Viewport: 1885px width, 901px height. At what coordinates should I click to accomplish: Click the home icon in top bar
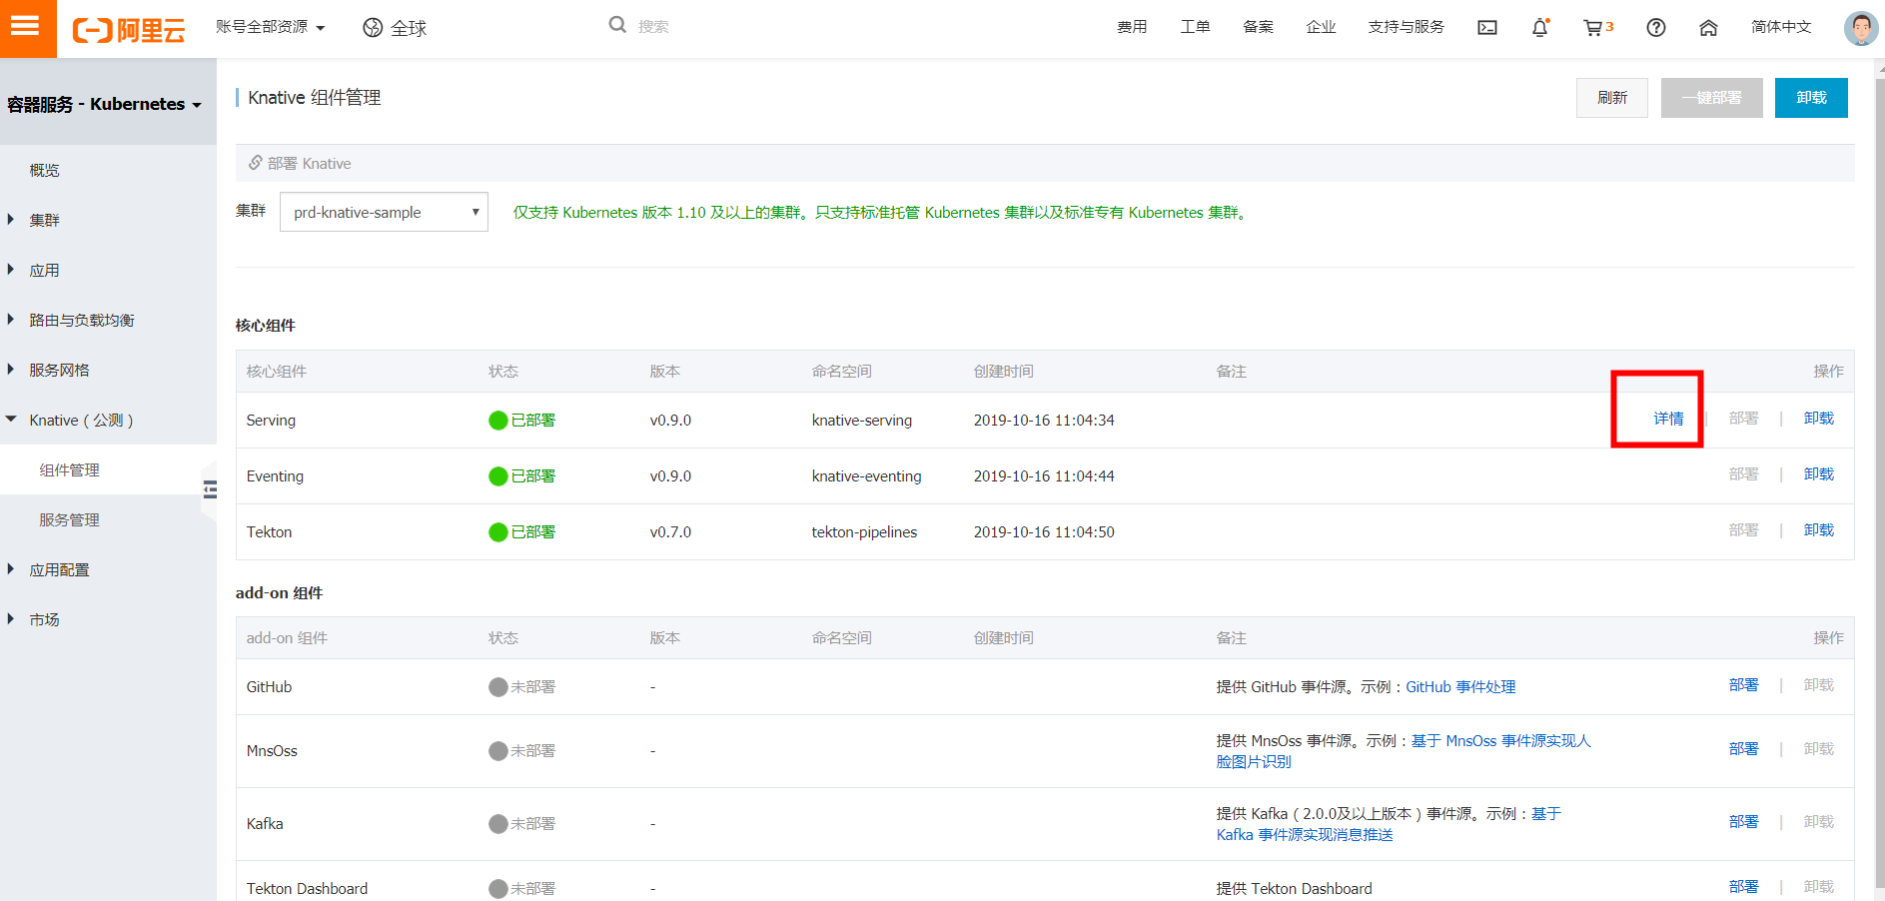point(1708,28)
